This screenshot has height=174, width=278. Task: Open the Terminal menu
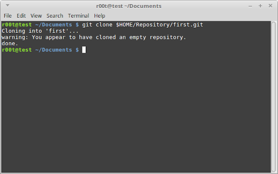pyautogui.click(x=78, y=16)
